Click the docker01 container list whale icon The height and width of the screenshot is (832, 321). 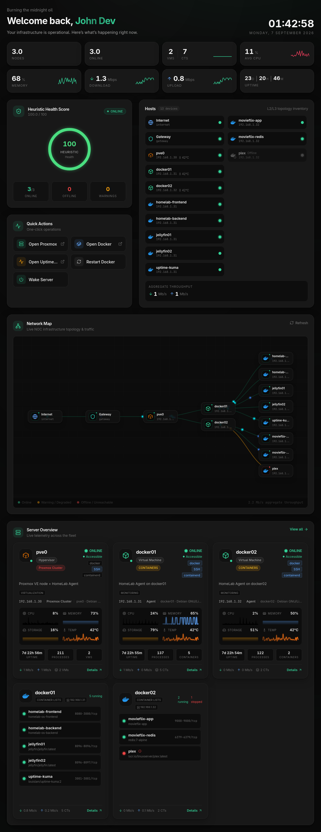[26, 696]
